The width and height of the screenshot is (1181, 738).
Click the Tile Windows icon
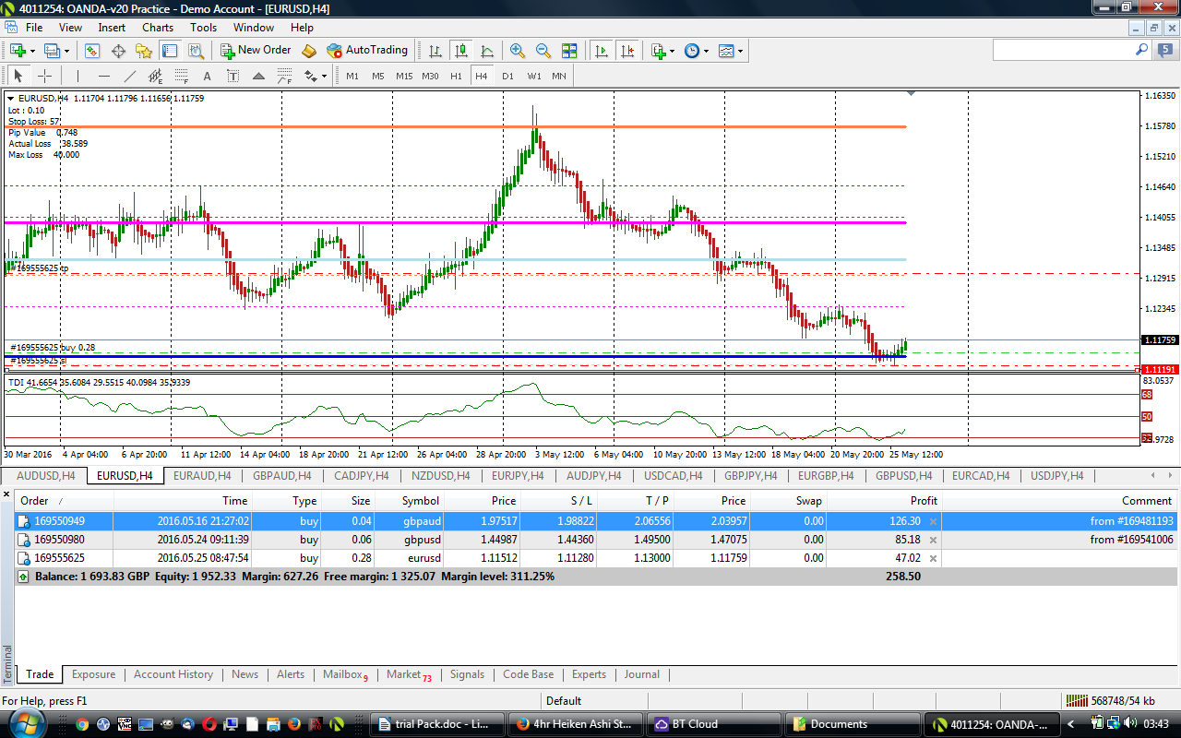[x=569, y=51]
